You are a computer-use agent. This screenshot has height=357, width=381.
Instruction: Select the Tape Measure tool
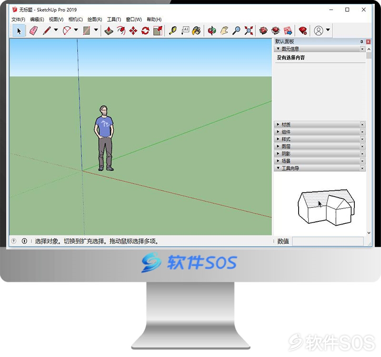[x=173, y=31]
